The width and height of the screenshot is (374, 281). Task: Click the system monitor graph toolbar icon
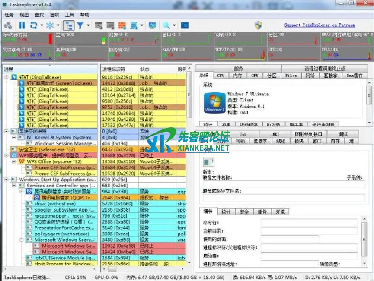point(152,25)
